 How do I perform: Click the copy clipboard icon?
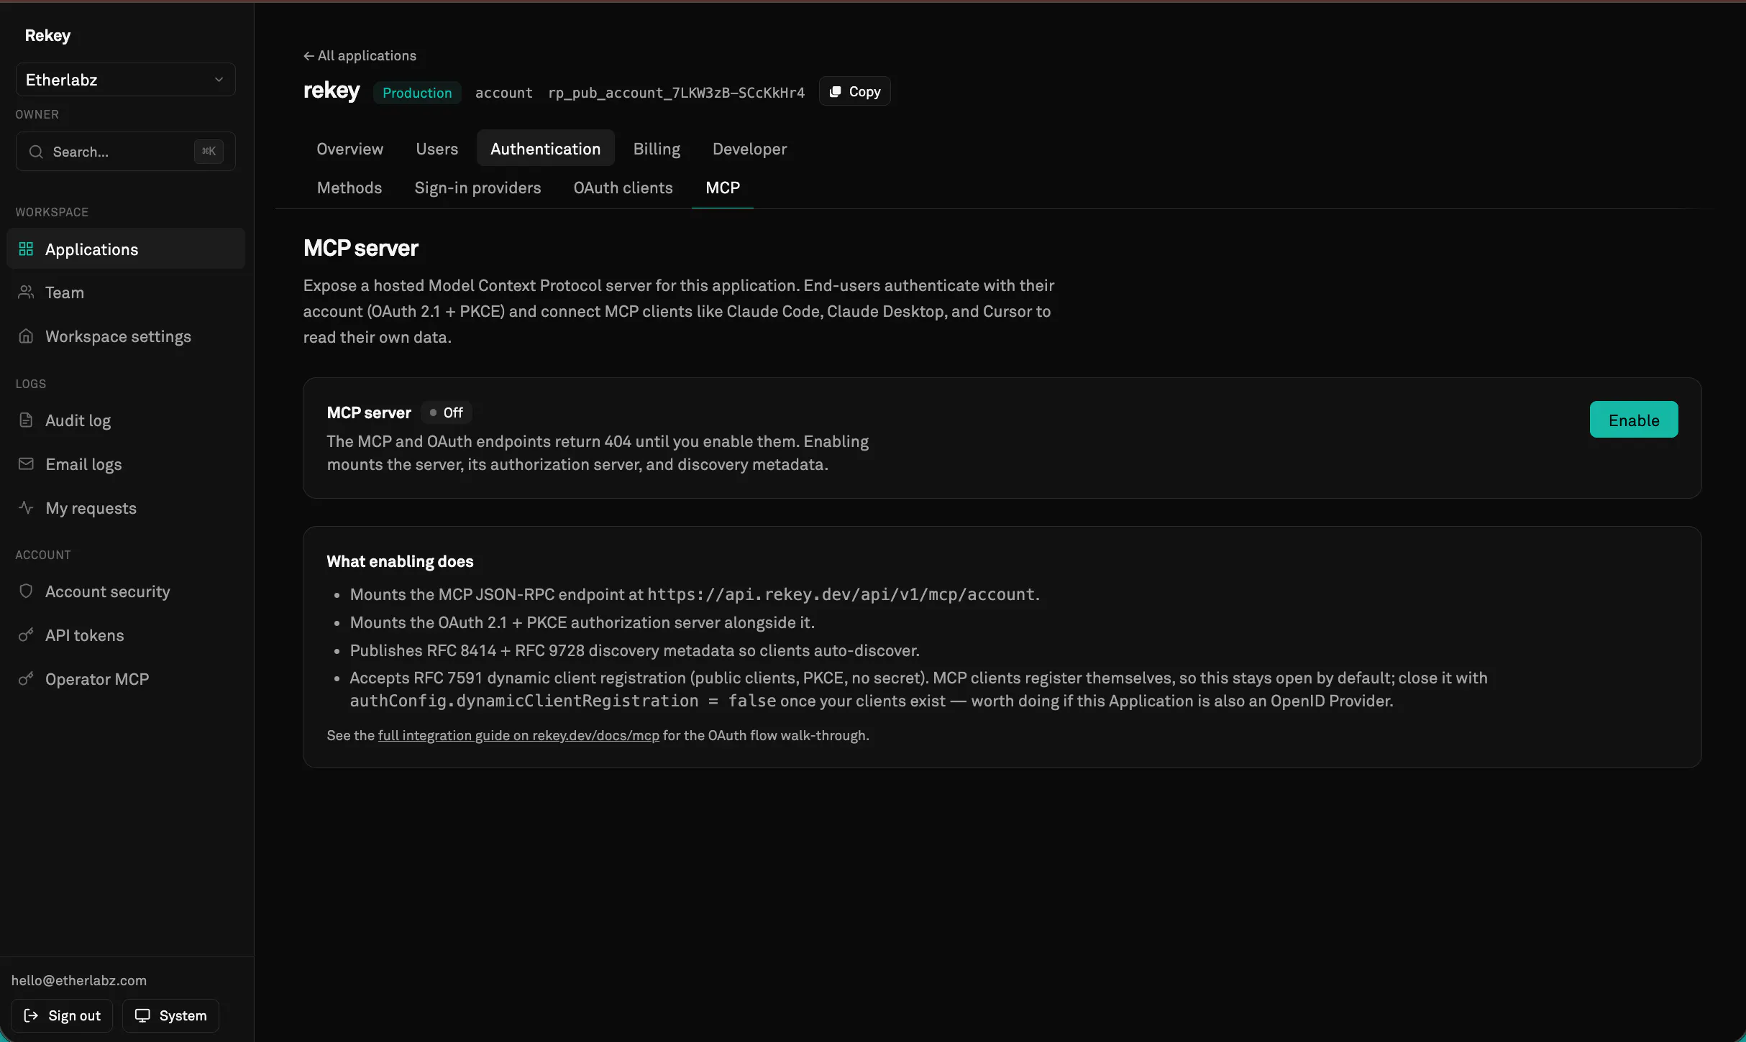(835, 91)
